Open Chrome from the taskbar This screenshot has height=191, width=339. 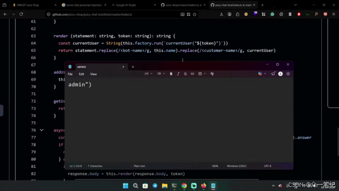click(184, 186)
